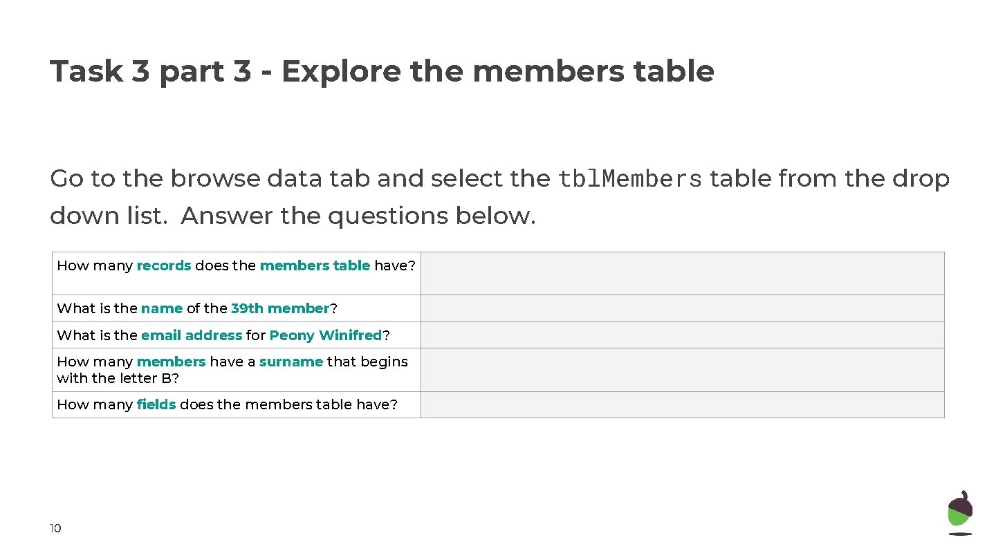Viewport: 996px width, 560px height.
Task: Click the slide title about members table
Action: 382,71
